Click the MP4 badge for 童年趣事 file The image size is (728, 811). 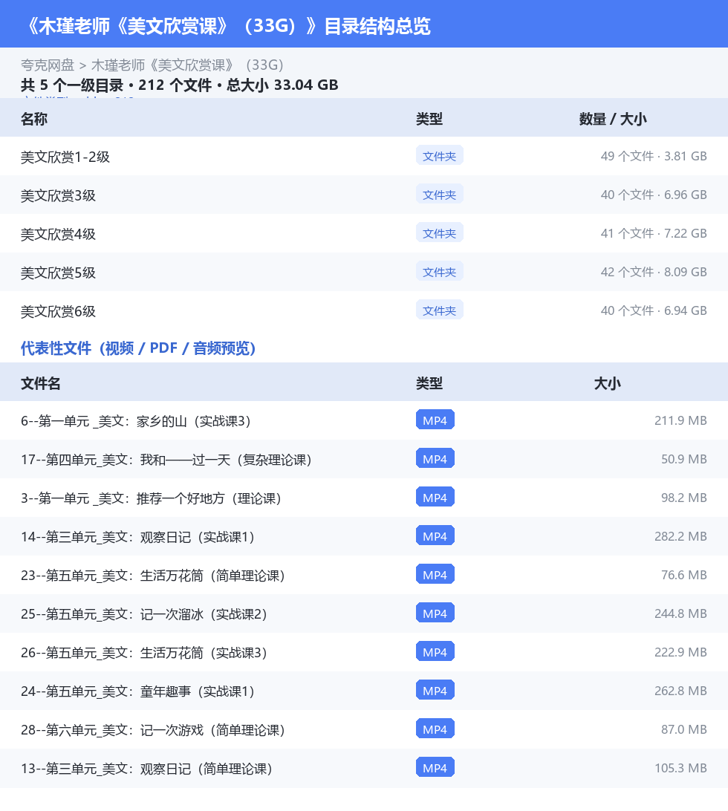(435, 690)
